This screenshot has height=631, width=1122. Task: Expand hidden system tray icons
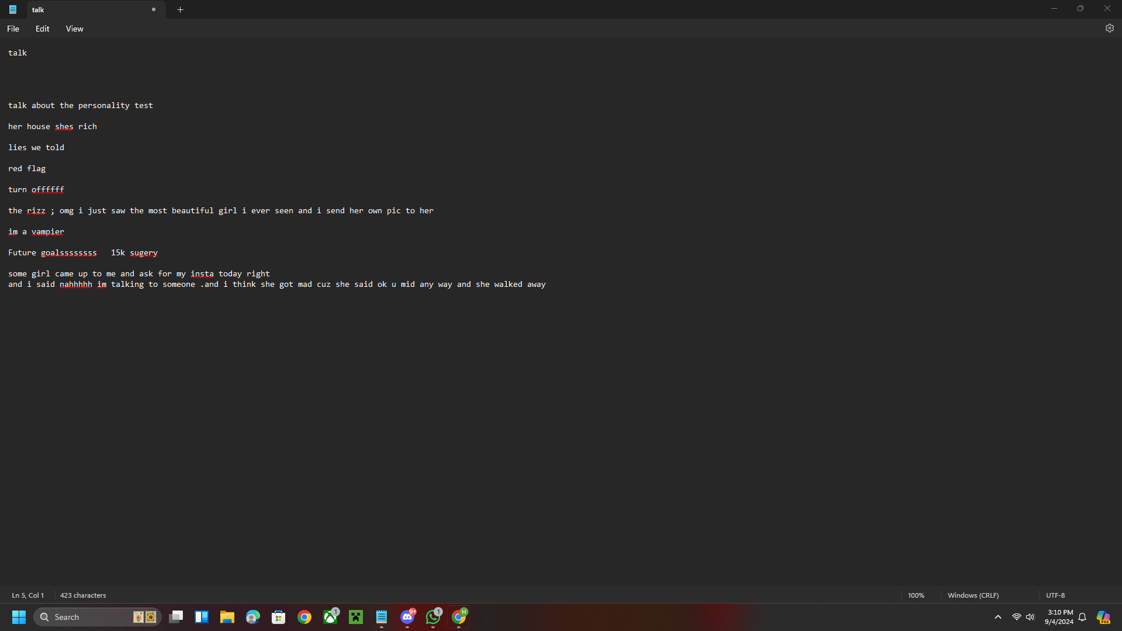999,617
